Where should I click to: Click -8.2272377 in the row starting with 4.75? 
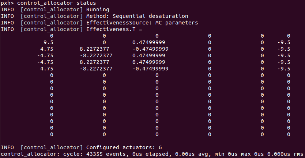pos(96,69)
